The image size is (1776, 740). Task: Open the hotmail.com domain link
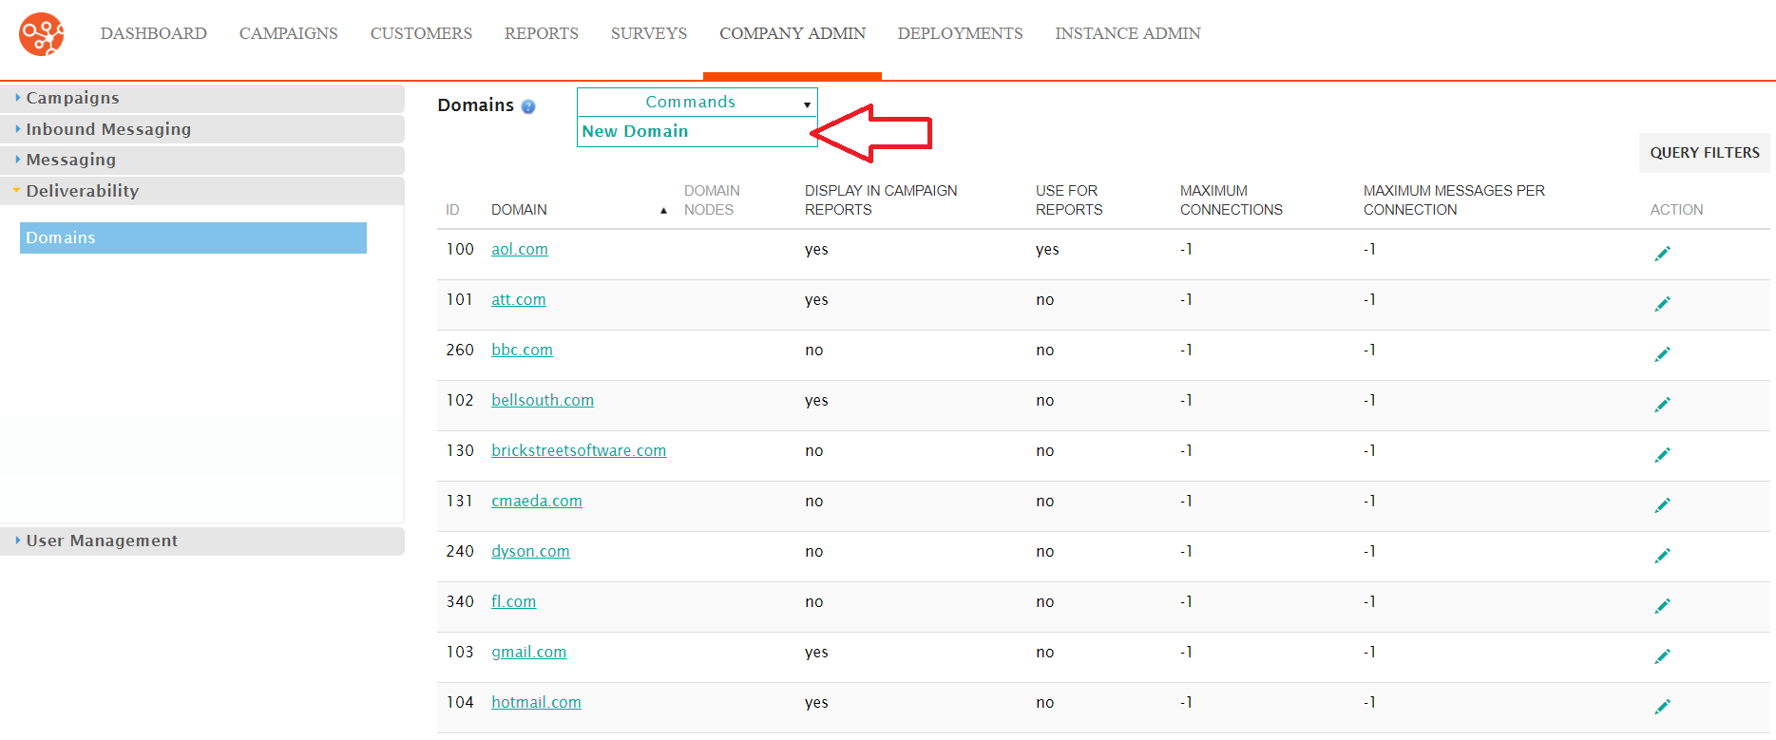tap(536, 702)
